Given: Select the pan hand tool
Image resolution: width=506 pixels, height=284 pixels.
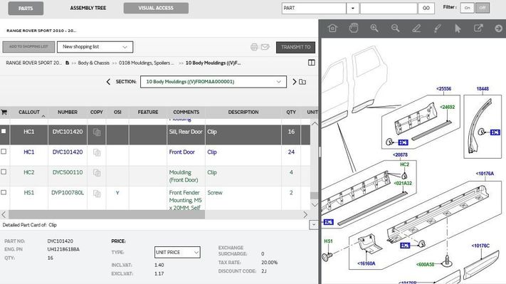Looking at the screenshot, I should coord(354,28).
